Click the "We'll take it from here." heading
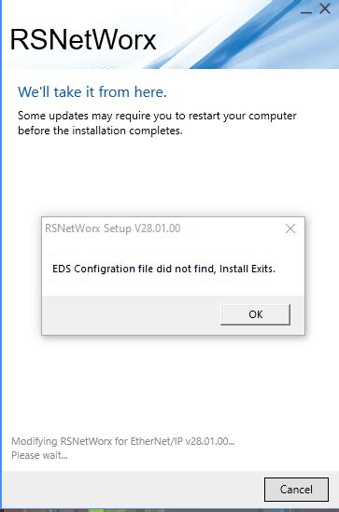 (x=92, y=91)
